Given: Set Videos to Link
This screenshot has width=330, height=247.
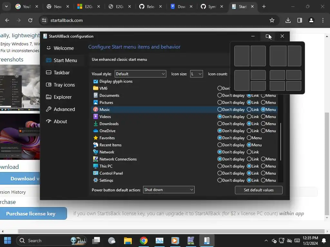Looking at the screenshot, I should click(249, 116).
